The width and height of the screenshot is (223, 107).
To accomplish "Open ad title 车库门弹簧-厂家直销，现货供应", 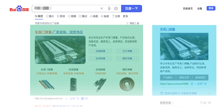I will (59, 32).
